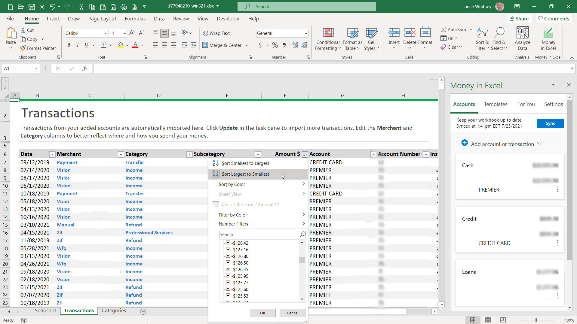Select the Format Painter tool
Image resolution: width=577 pixels, height=324 pixels.
[x=38, y=48]
